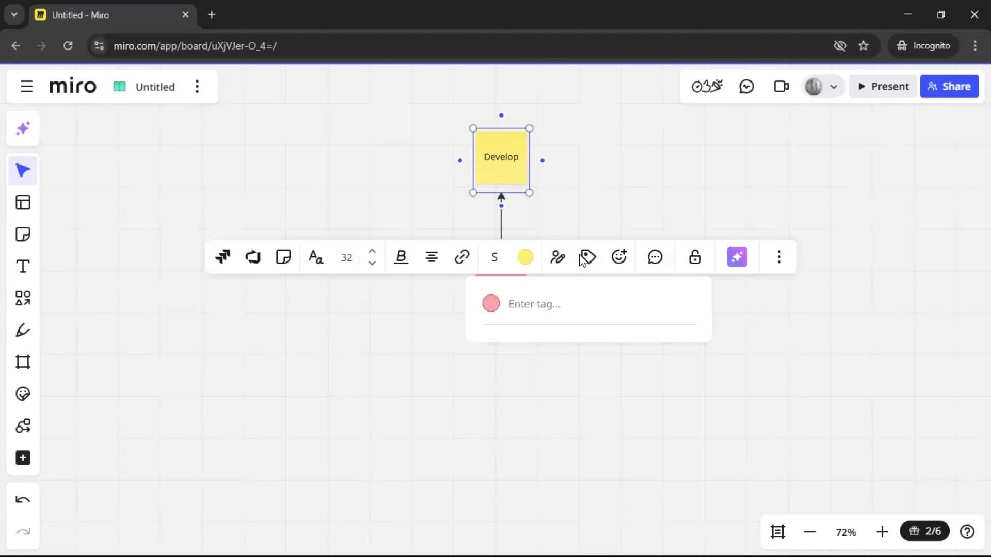Screen dimensions: 991x557
Task: Open text alignment options
Action: coord(431,257)
